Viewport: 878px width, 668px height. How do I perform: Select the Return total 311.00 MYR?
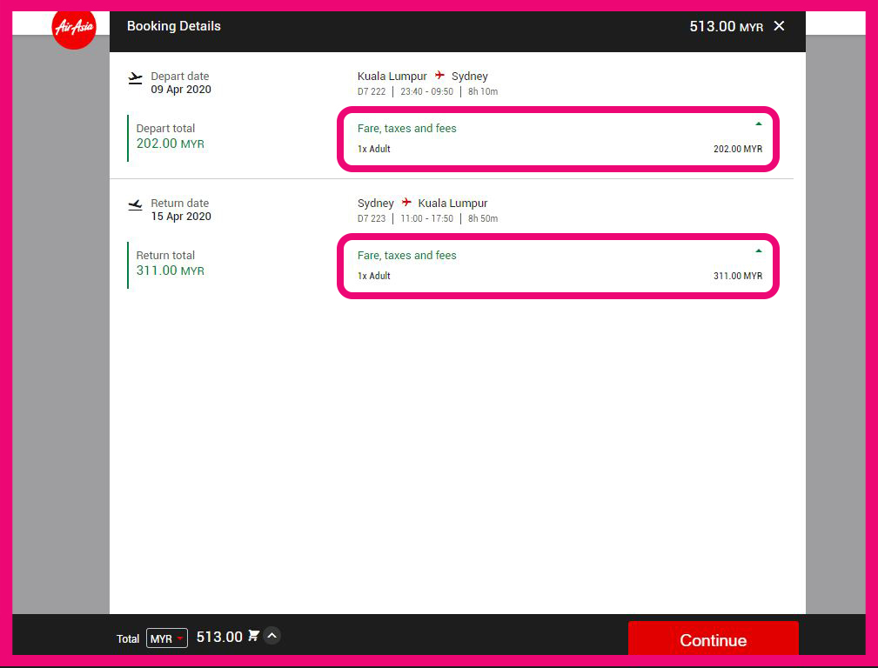tap(171, 271)
